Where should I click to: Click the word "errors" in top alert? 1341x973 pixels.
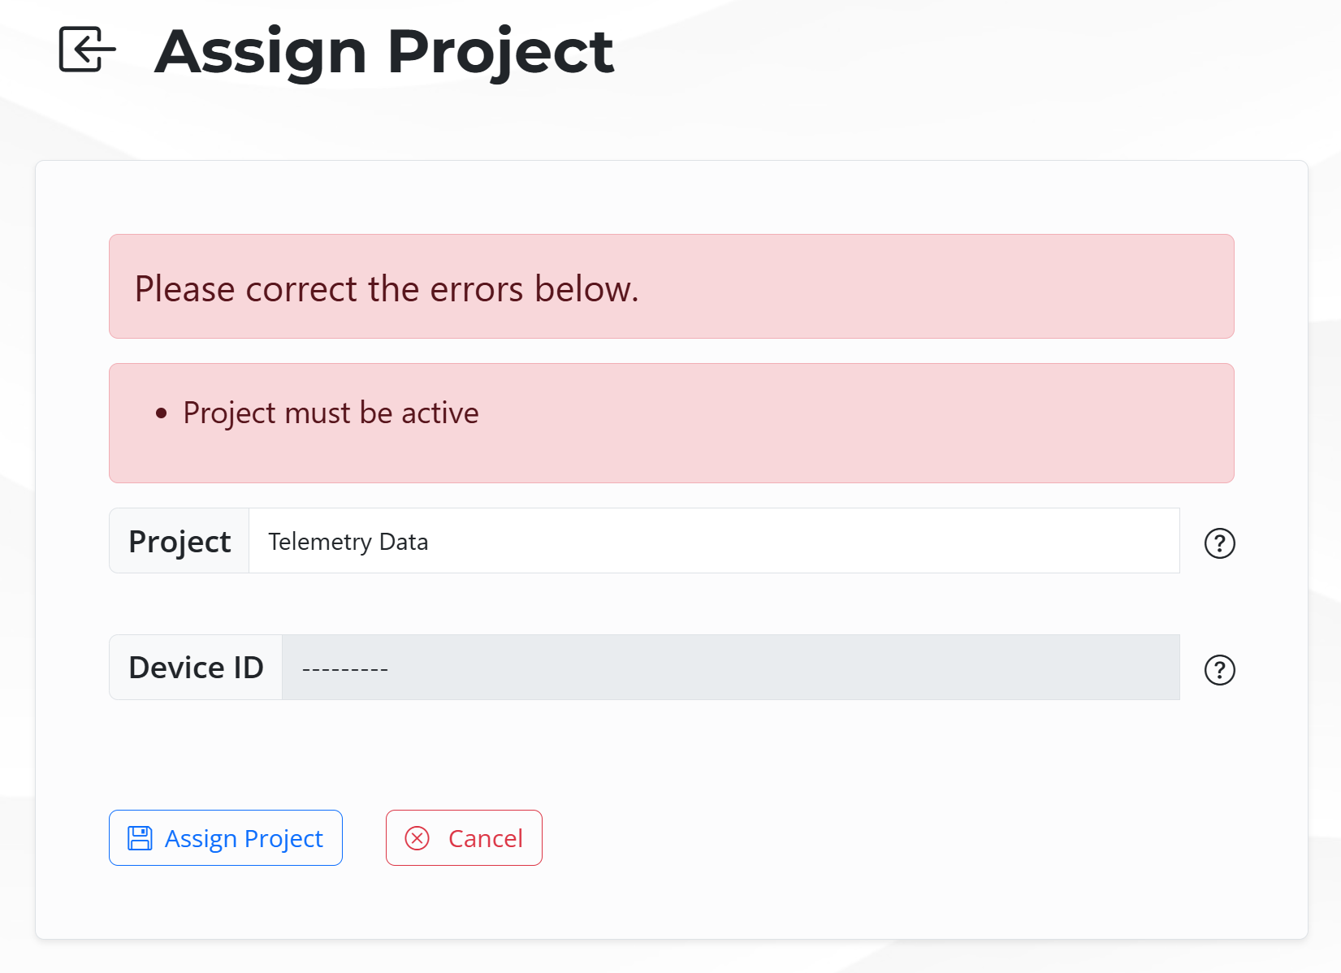[476, 289]
